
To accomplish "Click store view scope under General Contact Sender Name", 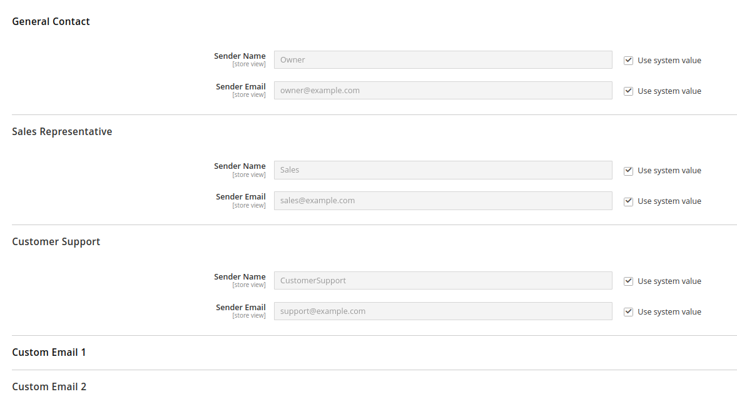I will (x=249, y=64).
